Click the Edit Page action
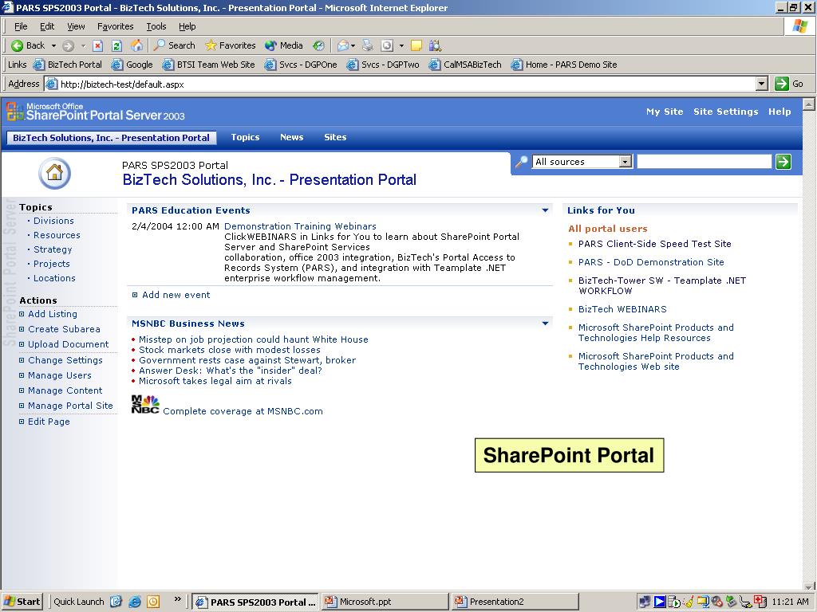 pyautogui.click(x=49, y=422)
